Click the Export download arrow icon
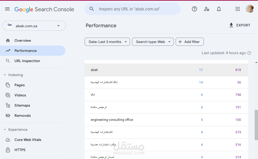The width and height of the screenshot is (258, 159). pos(231,25)
